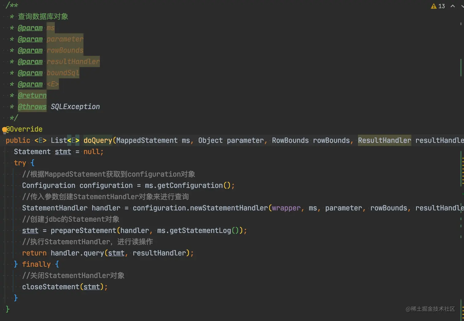Click SQLException in the Javadoc comment
This screenshot has width=464, height=321.
tap(75, 107)
